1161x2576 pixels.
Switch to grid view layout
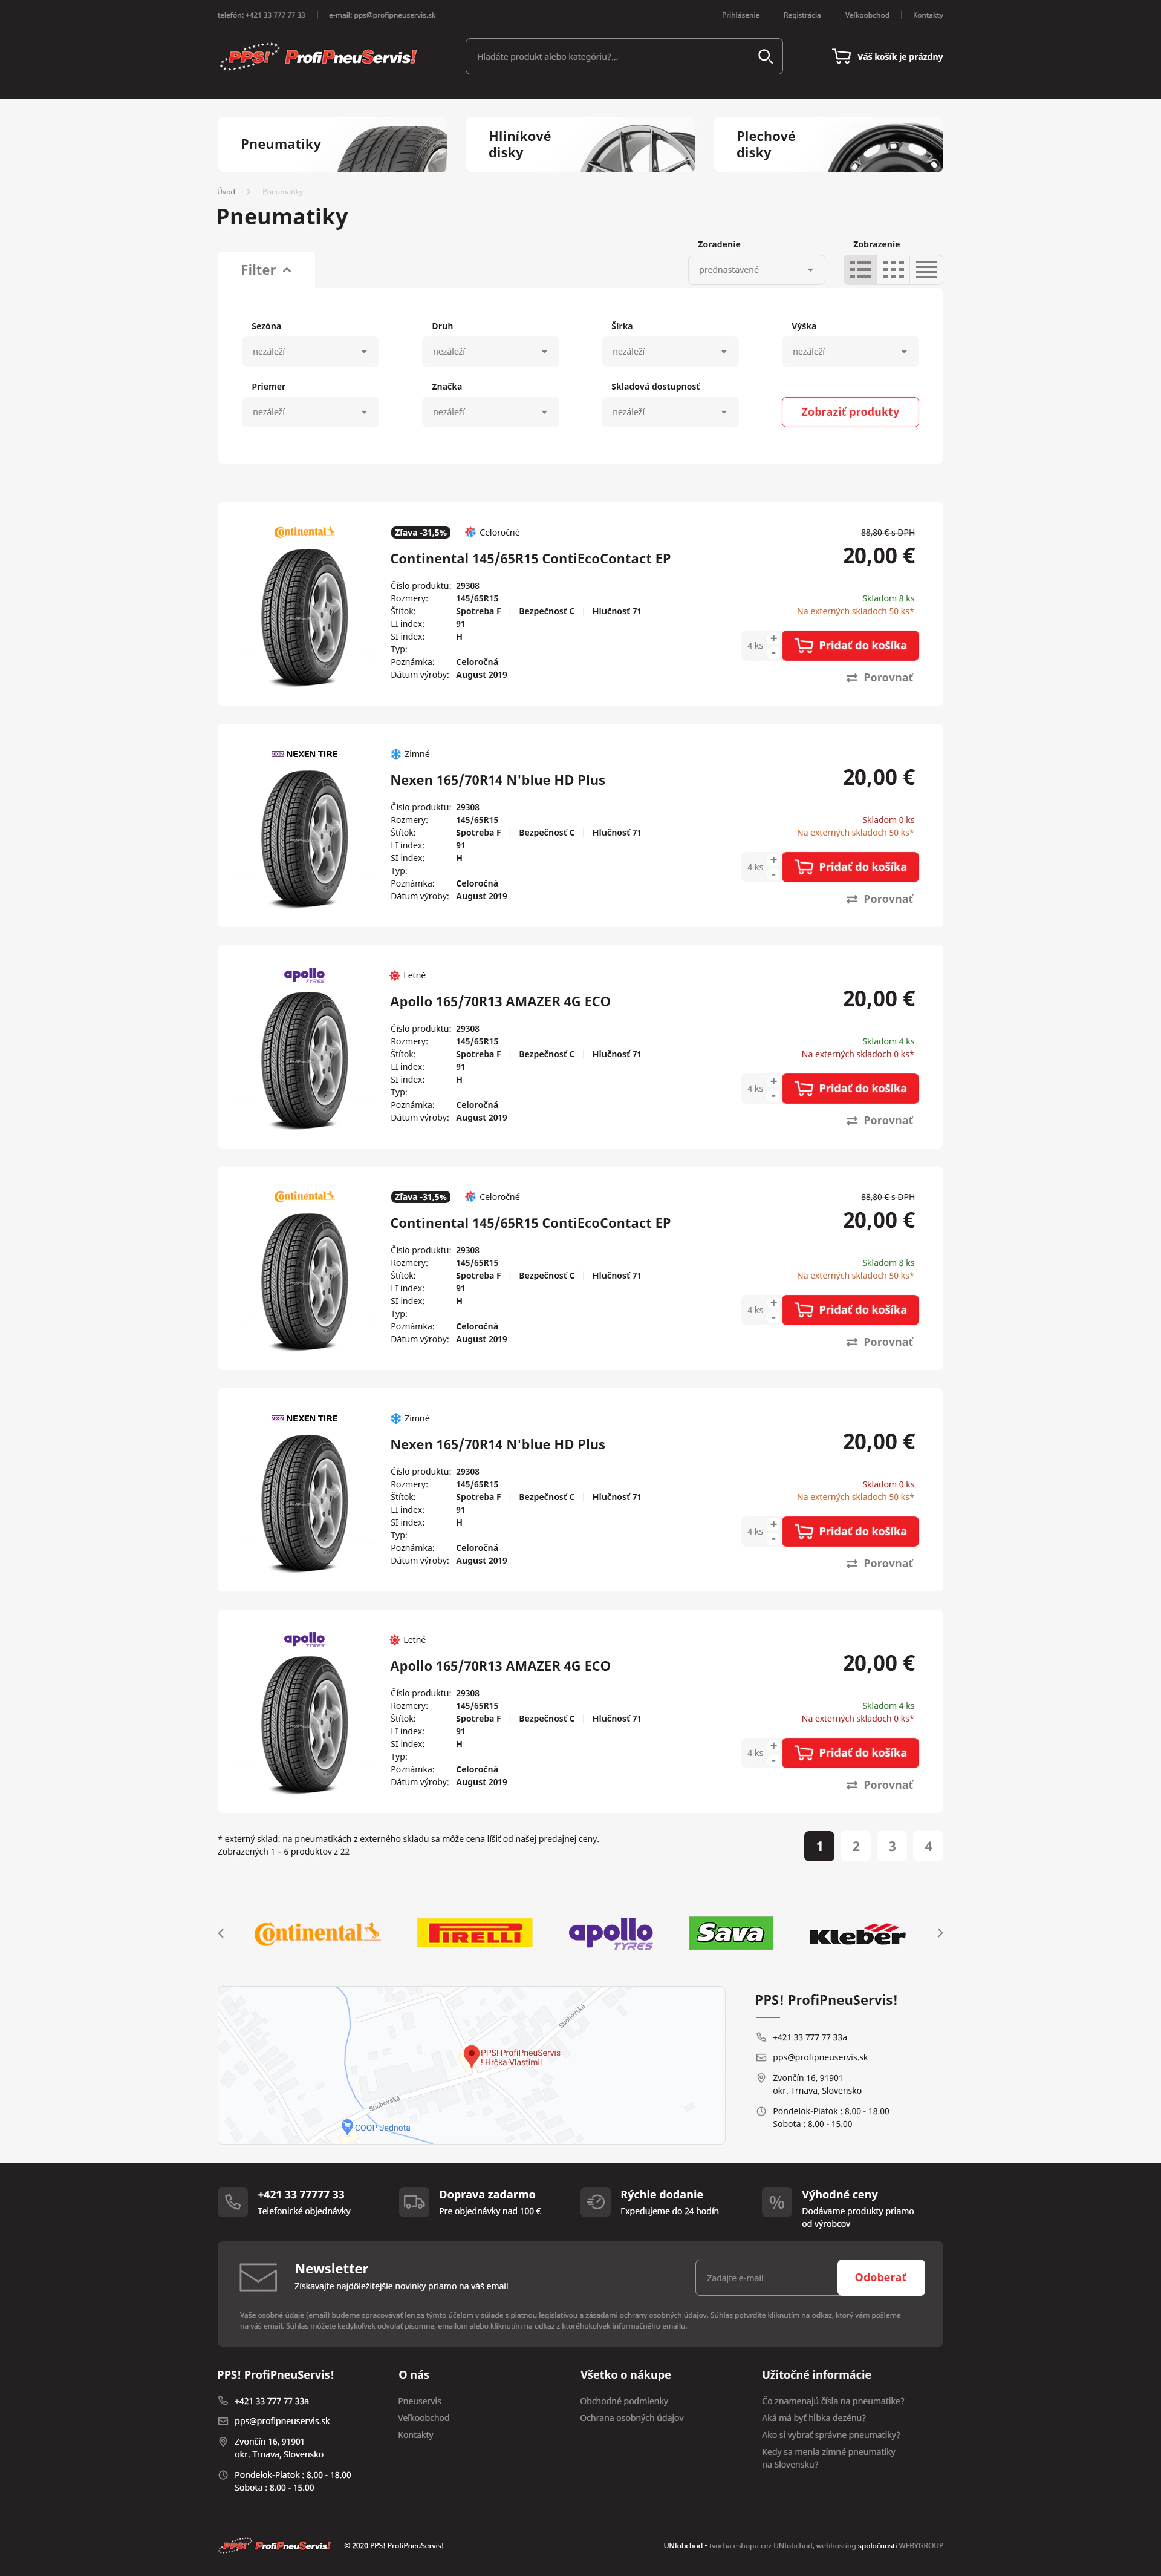pos(893,270)
